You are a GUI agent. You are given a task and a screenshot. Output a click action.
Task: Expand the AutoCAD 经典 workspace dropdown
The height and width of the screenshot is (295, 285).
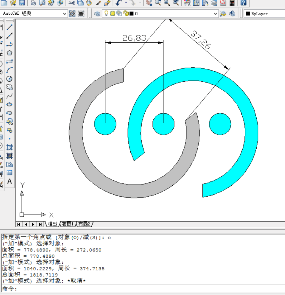pos(65,14)
